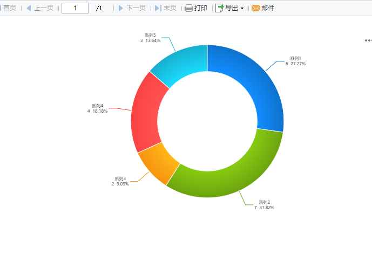Go to the first page (首页)
This screenshot has height=262, width=372.
(x=10, y=8)
